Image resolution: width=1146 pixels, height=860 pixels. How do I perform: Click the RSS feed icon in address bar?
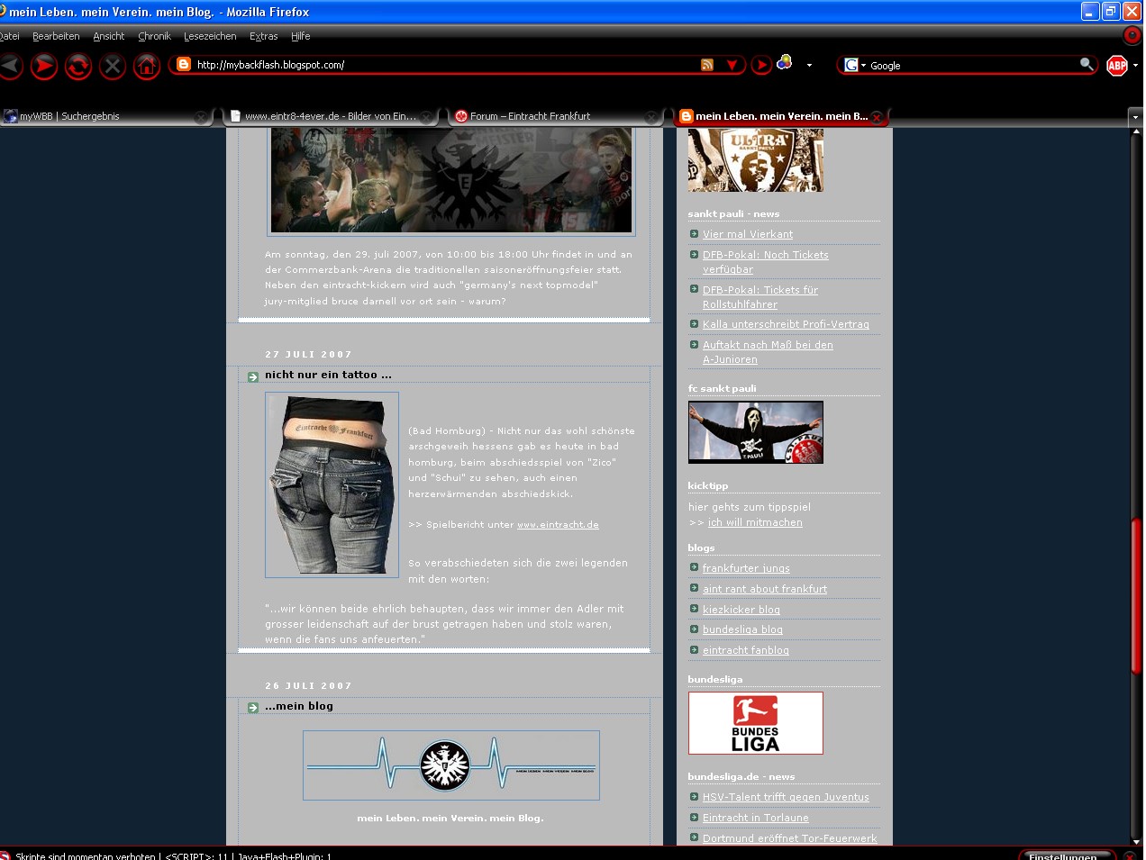[707, 65]
